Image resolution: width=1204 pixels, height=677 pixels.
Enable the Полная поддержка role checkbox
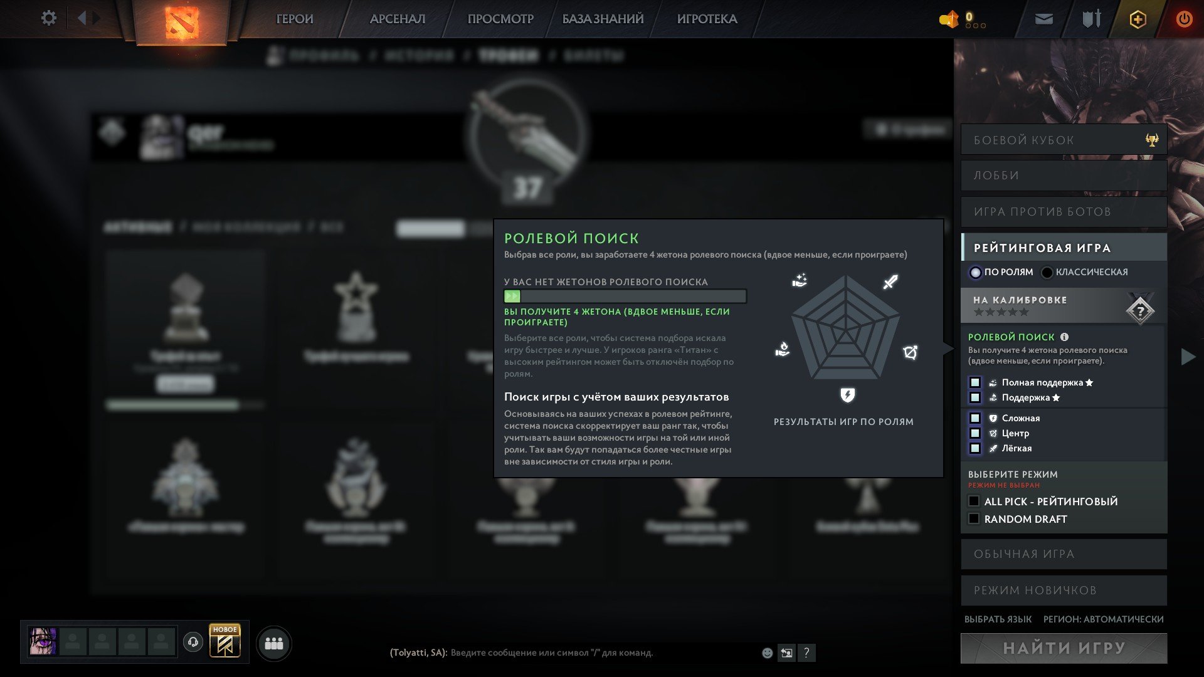975,382
